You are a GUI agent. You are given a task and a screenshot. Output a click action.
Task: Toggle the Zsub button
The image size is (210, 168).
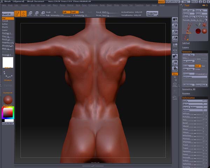pyautogui.click(x=82, y=12)
